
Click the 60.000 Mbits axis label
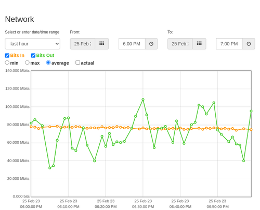coord(18,143)
